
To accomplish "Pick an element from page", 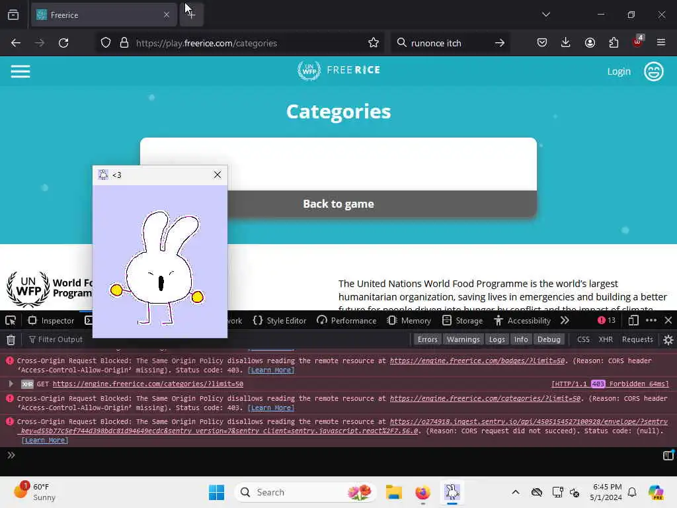I will [x=11, y=321].
